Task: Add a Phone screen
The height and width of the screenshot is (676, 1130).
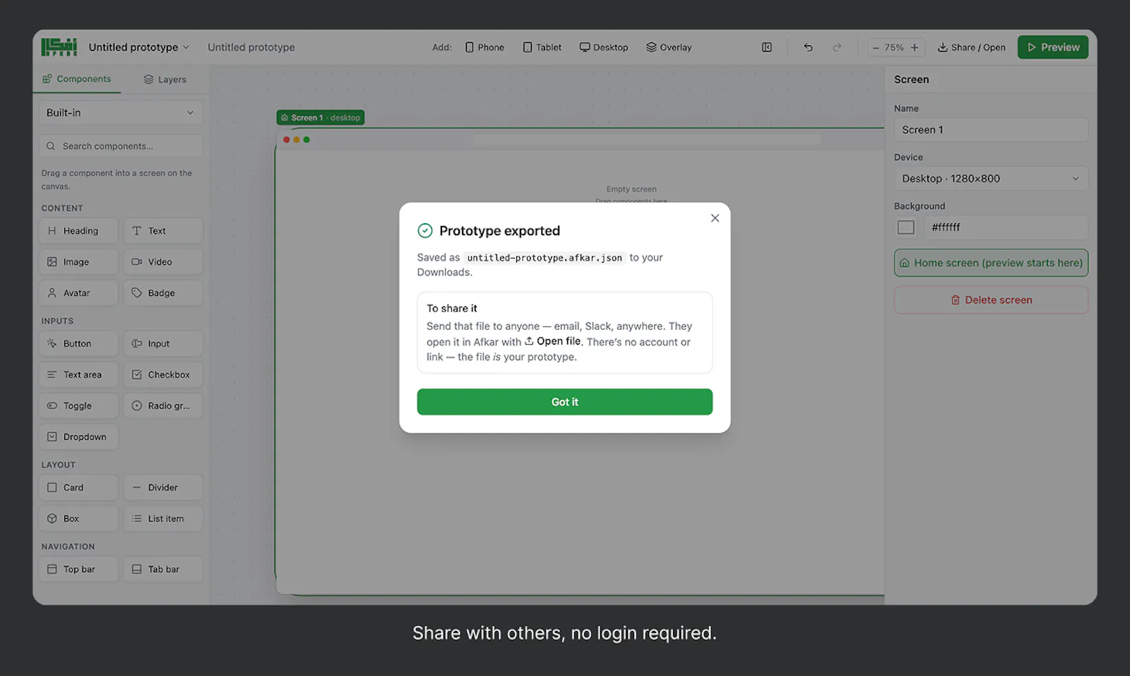Action: point(484,47)
